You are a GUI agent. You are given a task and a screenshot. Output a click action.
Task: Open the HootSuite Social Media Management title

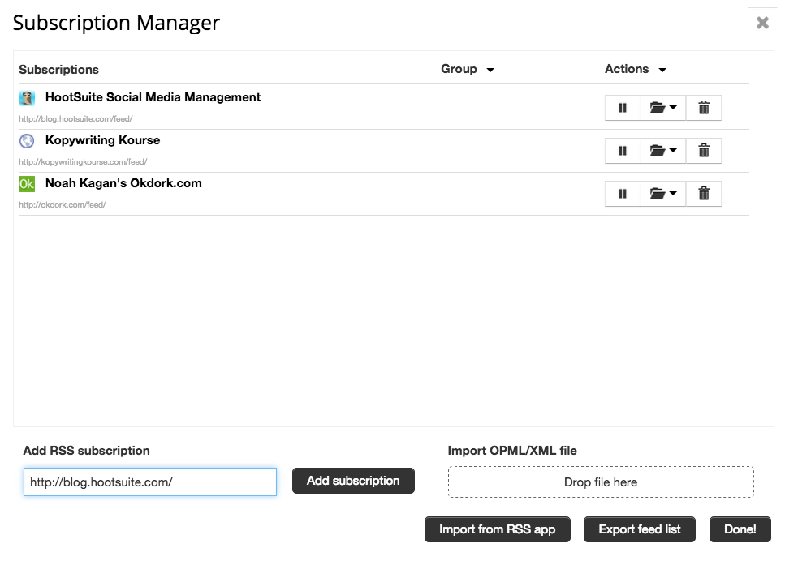(x=153, y=97)
